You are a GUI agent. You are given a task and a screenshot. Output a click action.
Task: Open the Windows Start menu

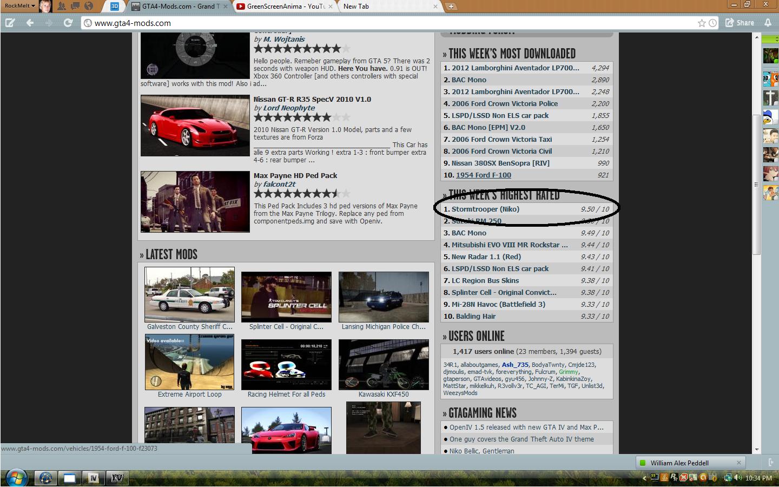pyautogui.click(x=16, y=478)
